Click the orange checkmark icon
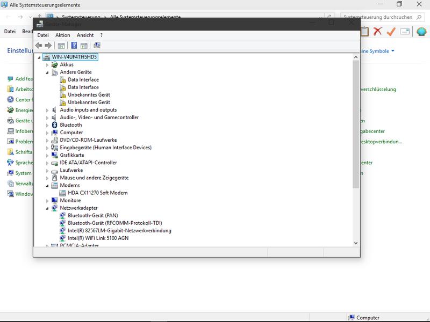The width and height of the screenshot is (430, 322). (x=391, y=32)
